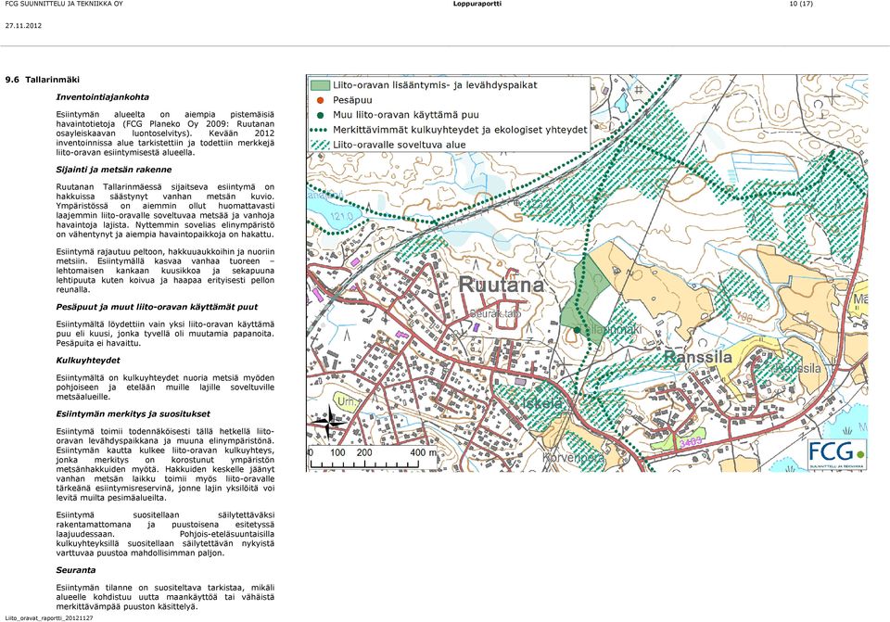Click the pink road number 3403 label
This screenshot has height=622, width=890.
[x=690, y=441]
